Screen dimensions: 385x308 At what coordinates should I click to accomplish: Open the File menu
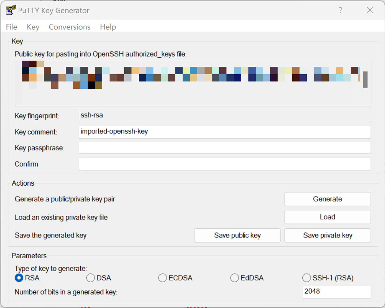coord(12,27)
